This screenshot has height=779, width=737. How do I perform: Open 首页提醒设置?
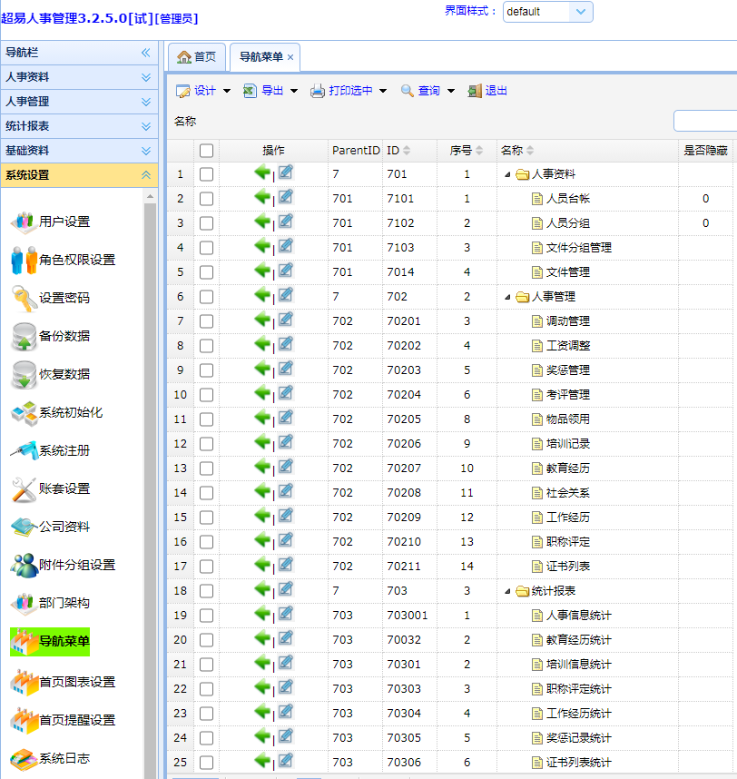tap(64, 720)
